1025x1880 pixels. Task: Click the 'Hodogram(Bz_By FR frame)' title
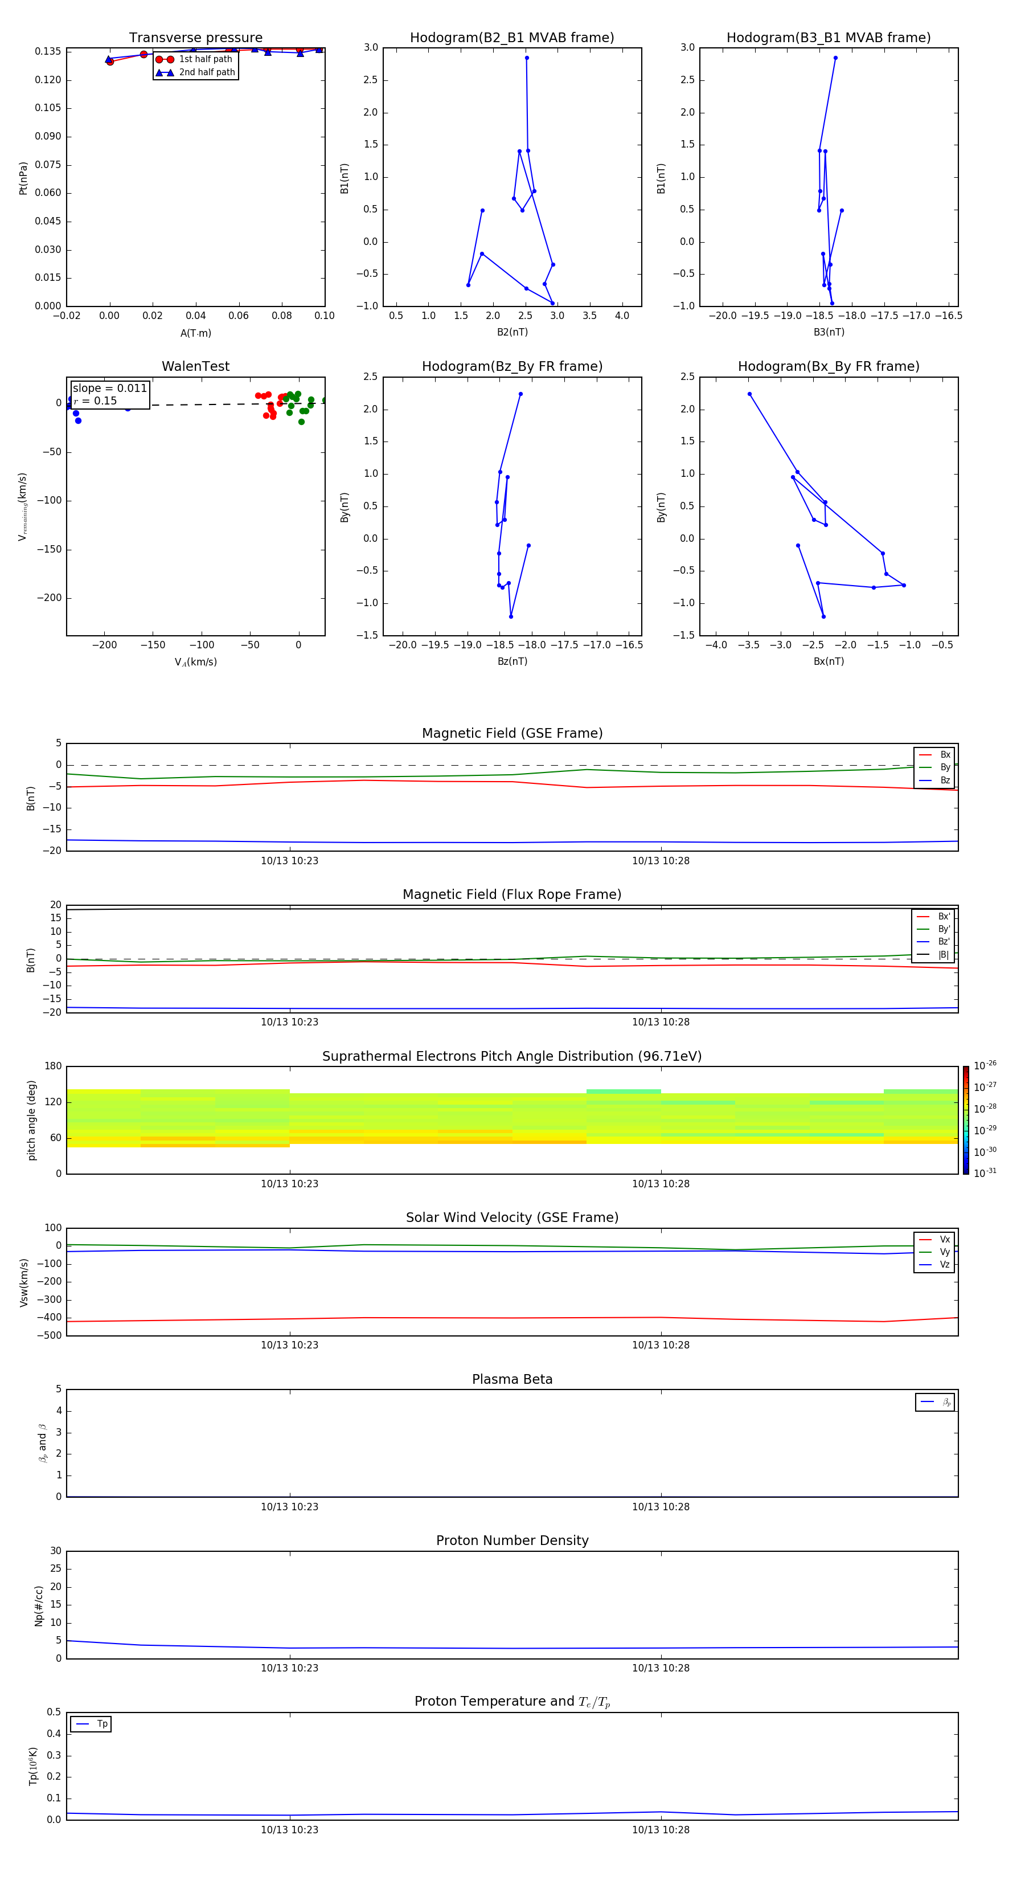512,366
